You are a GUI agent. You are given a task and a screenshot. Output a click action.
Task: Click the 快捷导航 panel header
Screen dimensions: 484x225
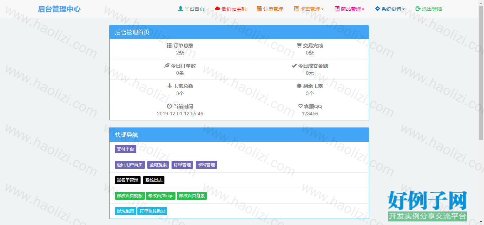[239, 135]
